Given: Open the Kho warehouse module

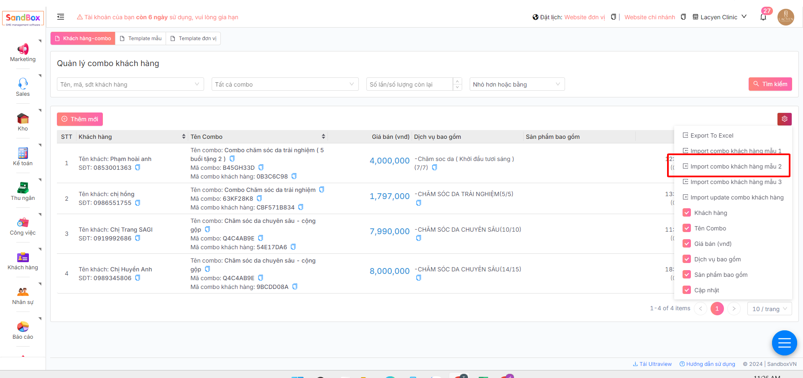Looking at the screenshot, I should [x=23, y=122].
